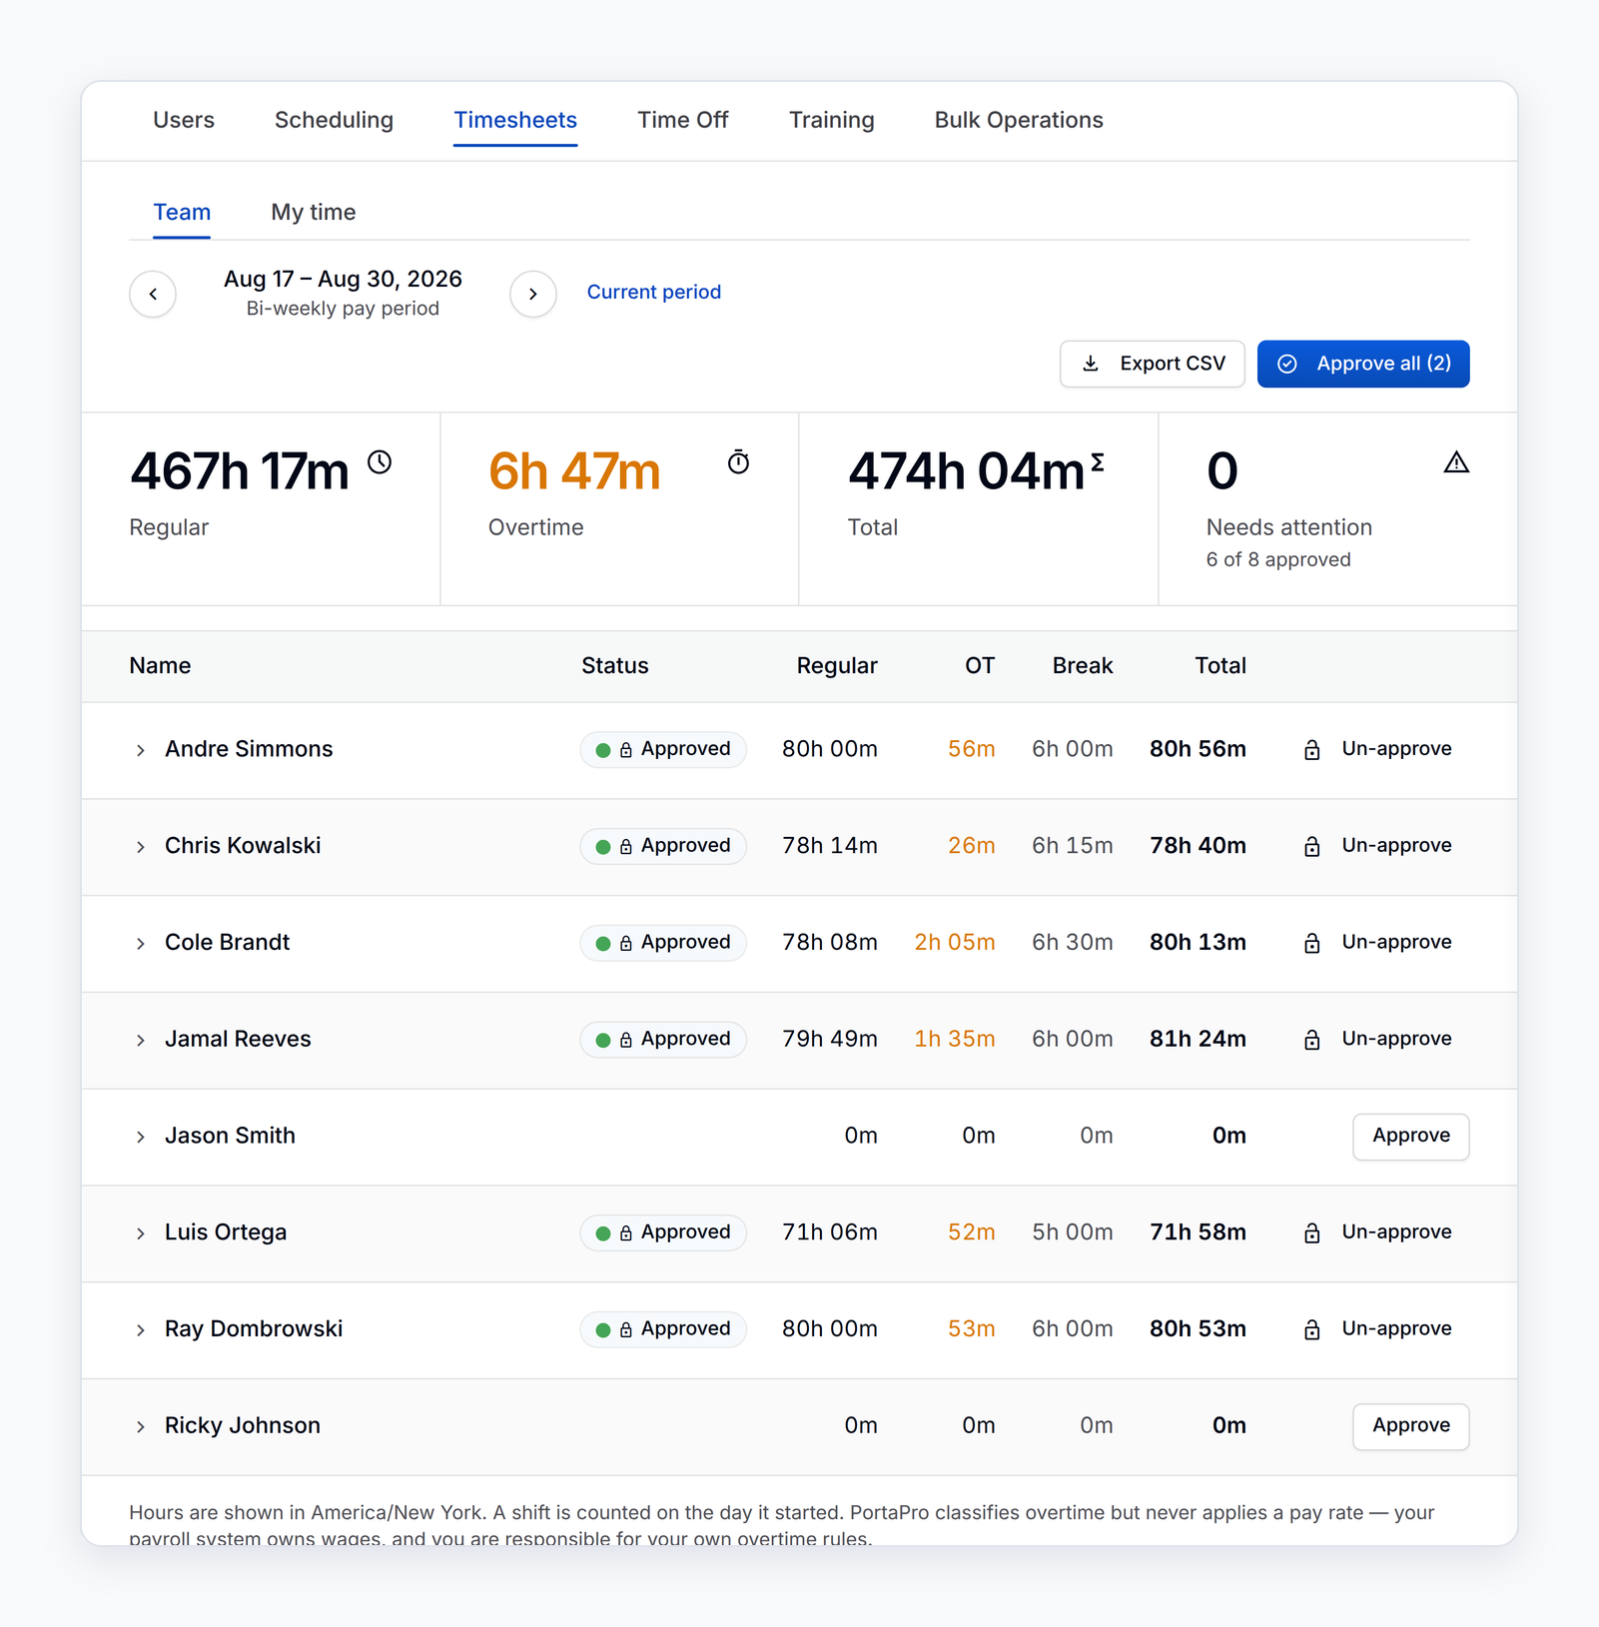Viewport: 1599px width, 1627px height.
Task: Open the Bulk Operations tab
Action: 1019,120
